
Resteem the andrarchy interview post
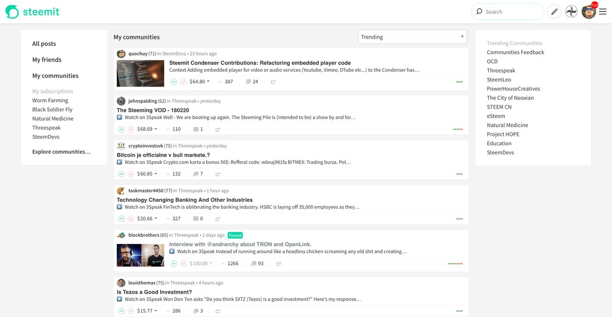(x=279, y=264)
